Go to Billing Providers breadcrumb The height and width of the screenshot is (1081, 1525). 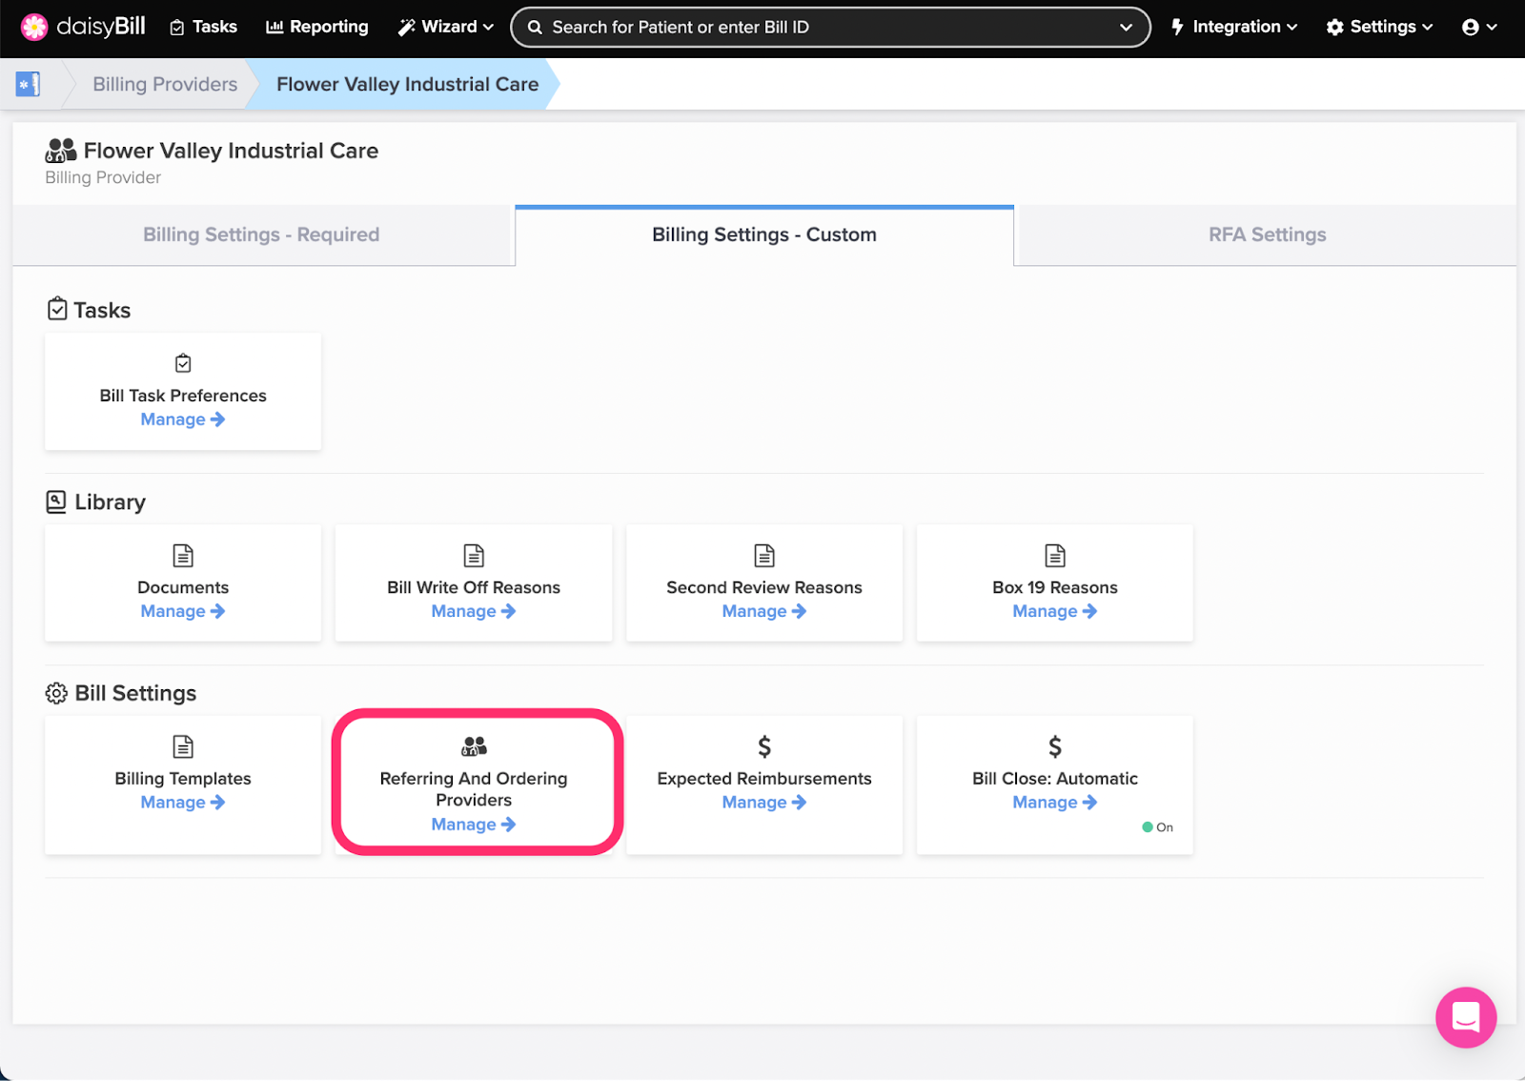165,84
